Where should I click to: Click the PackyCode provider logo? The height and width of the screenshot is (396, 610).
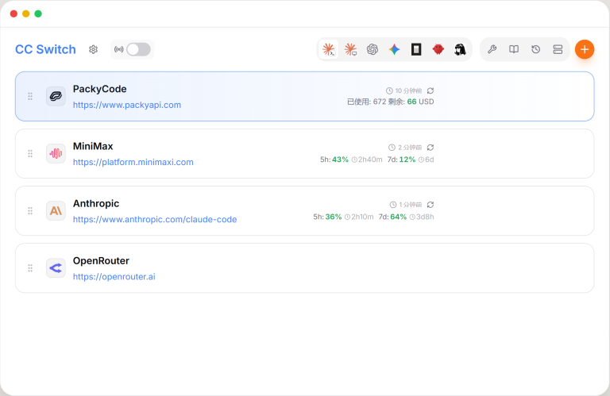pos(56,96)
